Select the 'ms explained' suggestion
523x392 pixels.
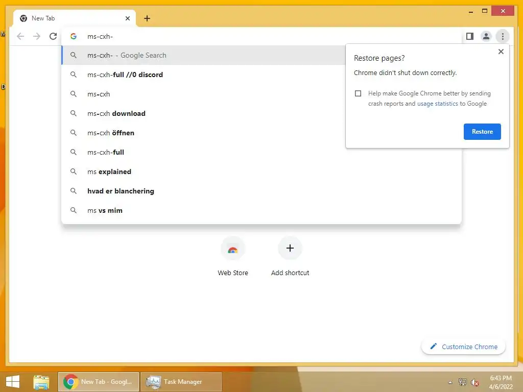[261, 171]
